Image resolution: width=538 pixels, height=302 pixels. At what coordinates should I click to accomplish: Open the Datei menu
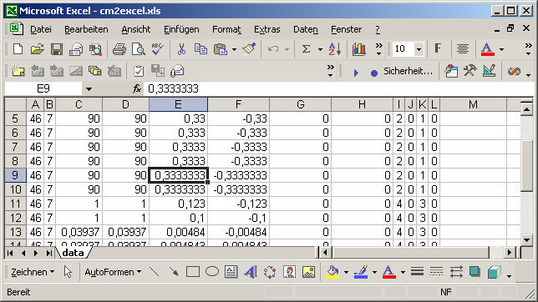pyautogui.click(x=41, y=29)
